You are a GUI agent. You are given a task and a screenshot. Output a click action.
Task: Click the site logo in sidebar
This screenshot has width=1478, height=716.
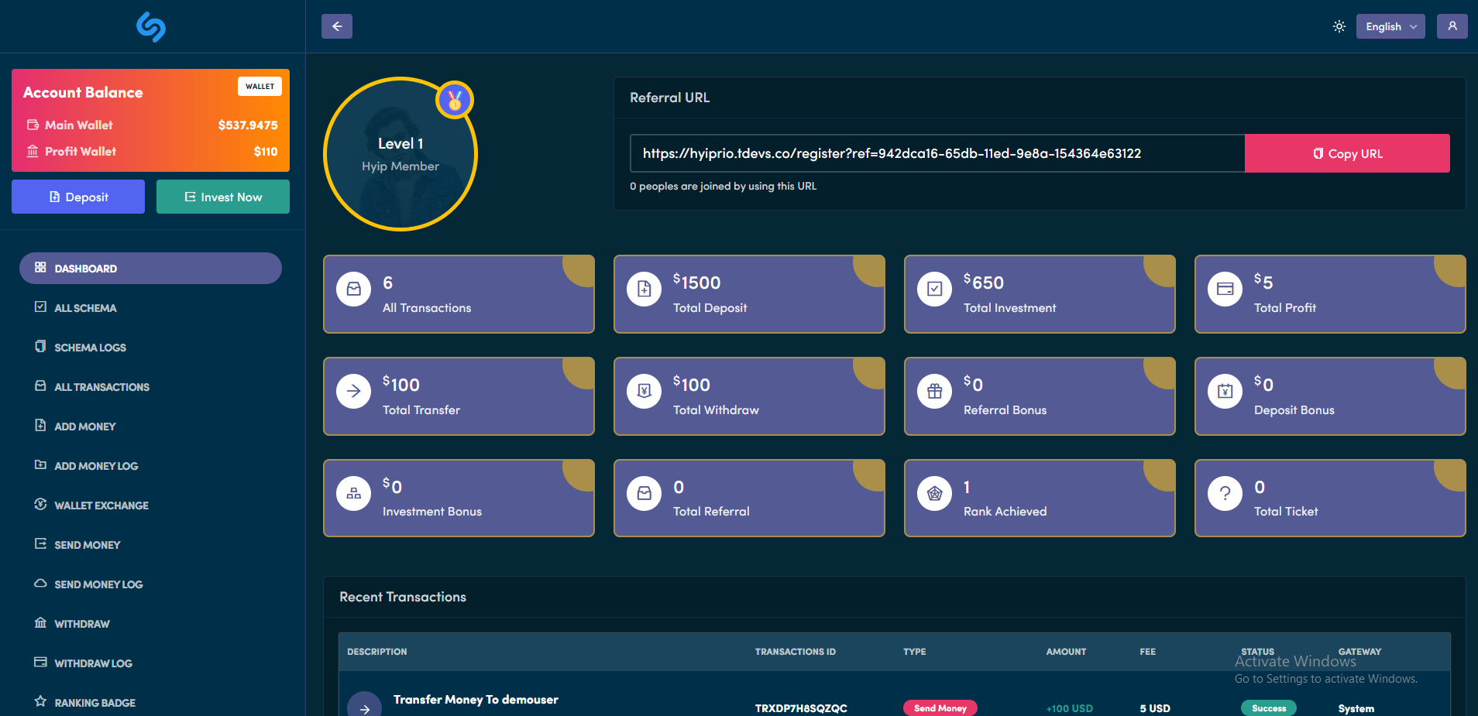(151, 27)
